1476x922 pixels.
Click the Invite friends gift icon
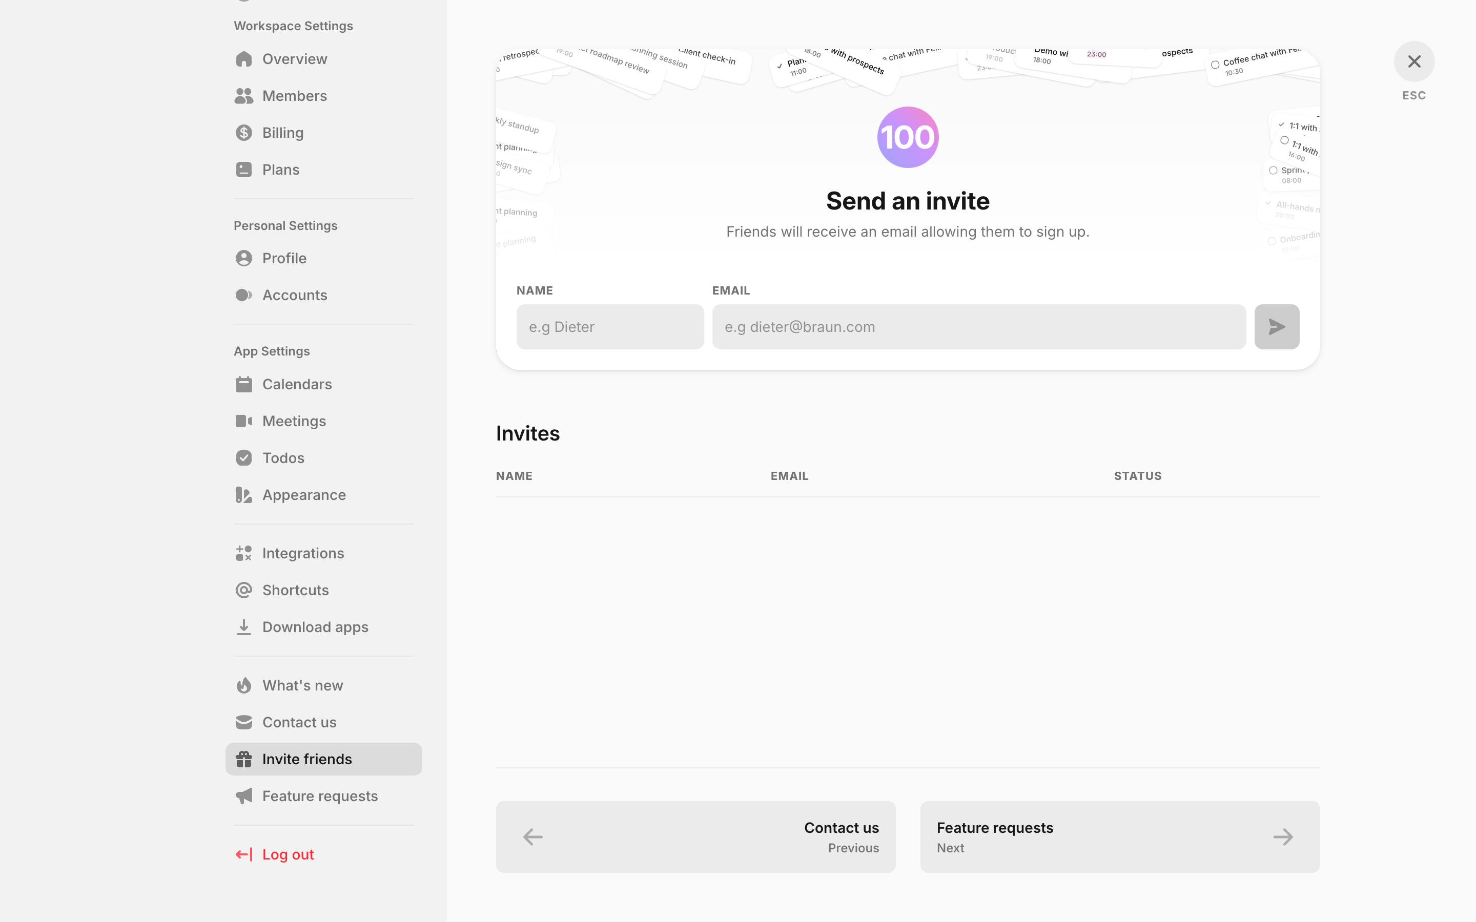click(243, 759)
